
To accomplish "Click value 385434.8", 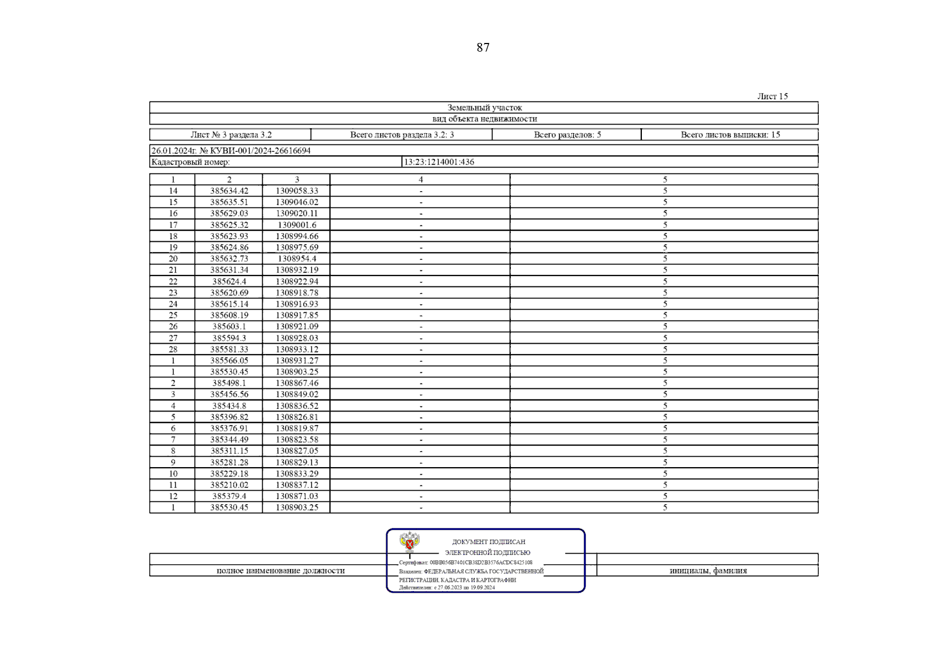I will (x=229, y=406).
